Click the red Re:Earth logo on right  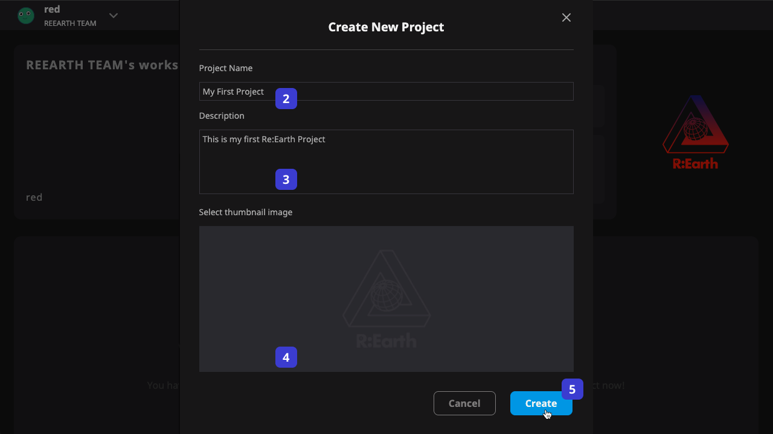[x=696, y=132]
